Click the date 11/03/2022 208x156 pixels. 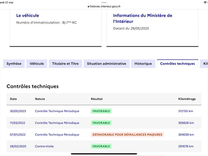(17, 123)
